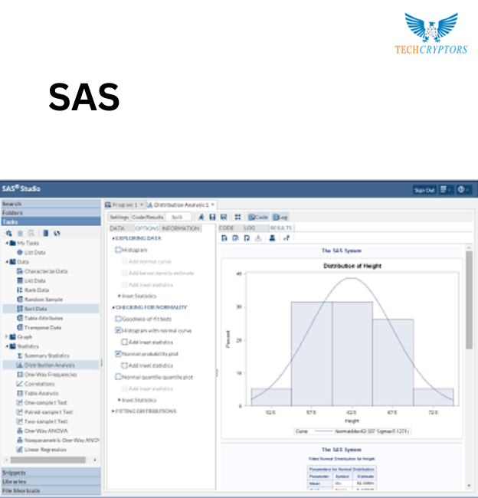The width and height of the screenshot is (478, 498).
Task: Switch to the CODE tab in output pane
Action: click(x=226, y=228)
